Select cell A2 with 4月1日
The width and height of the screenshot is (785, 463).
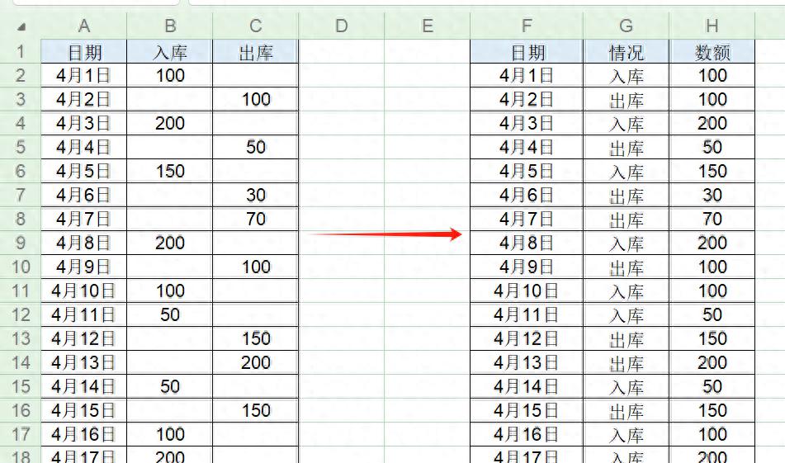coord(83,75)
